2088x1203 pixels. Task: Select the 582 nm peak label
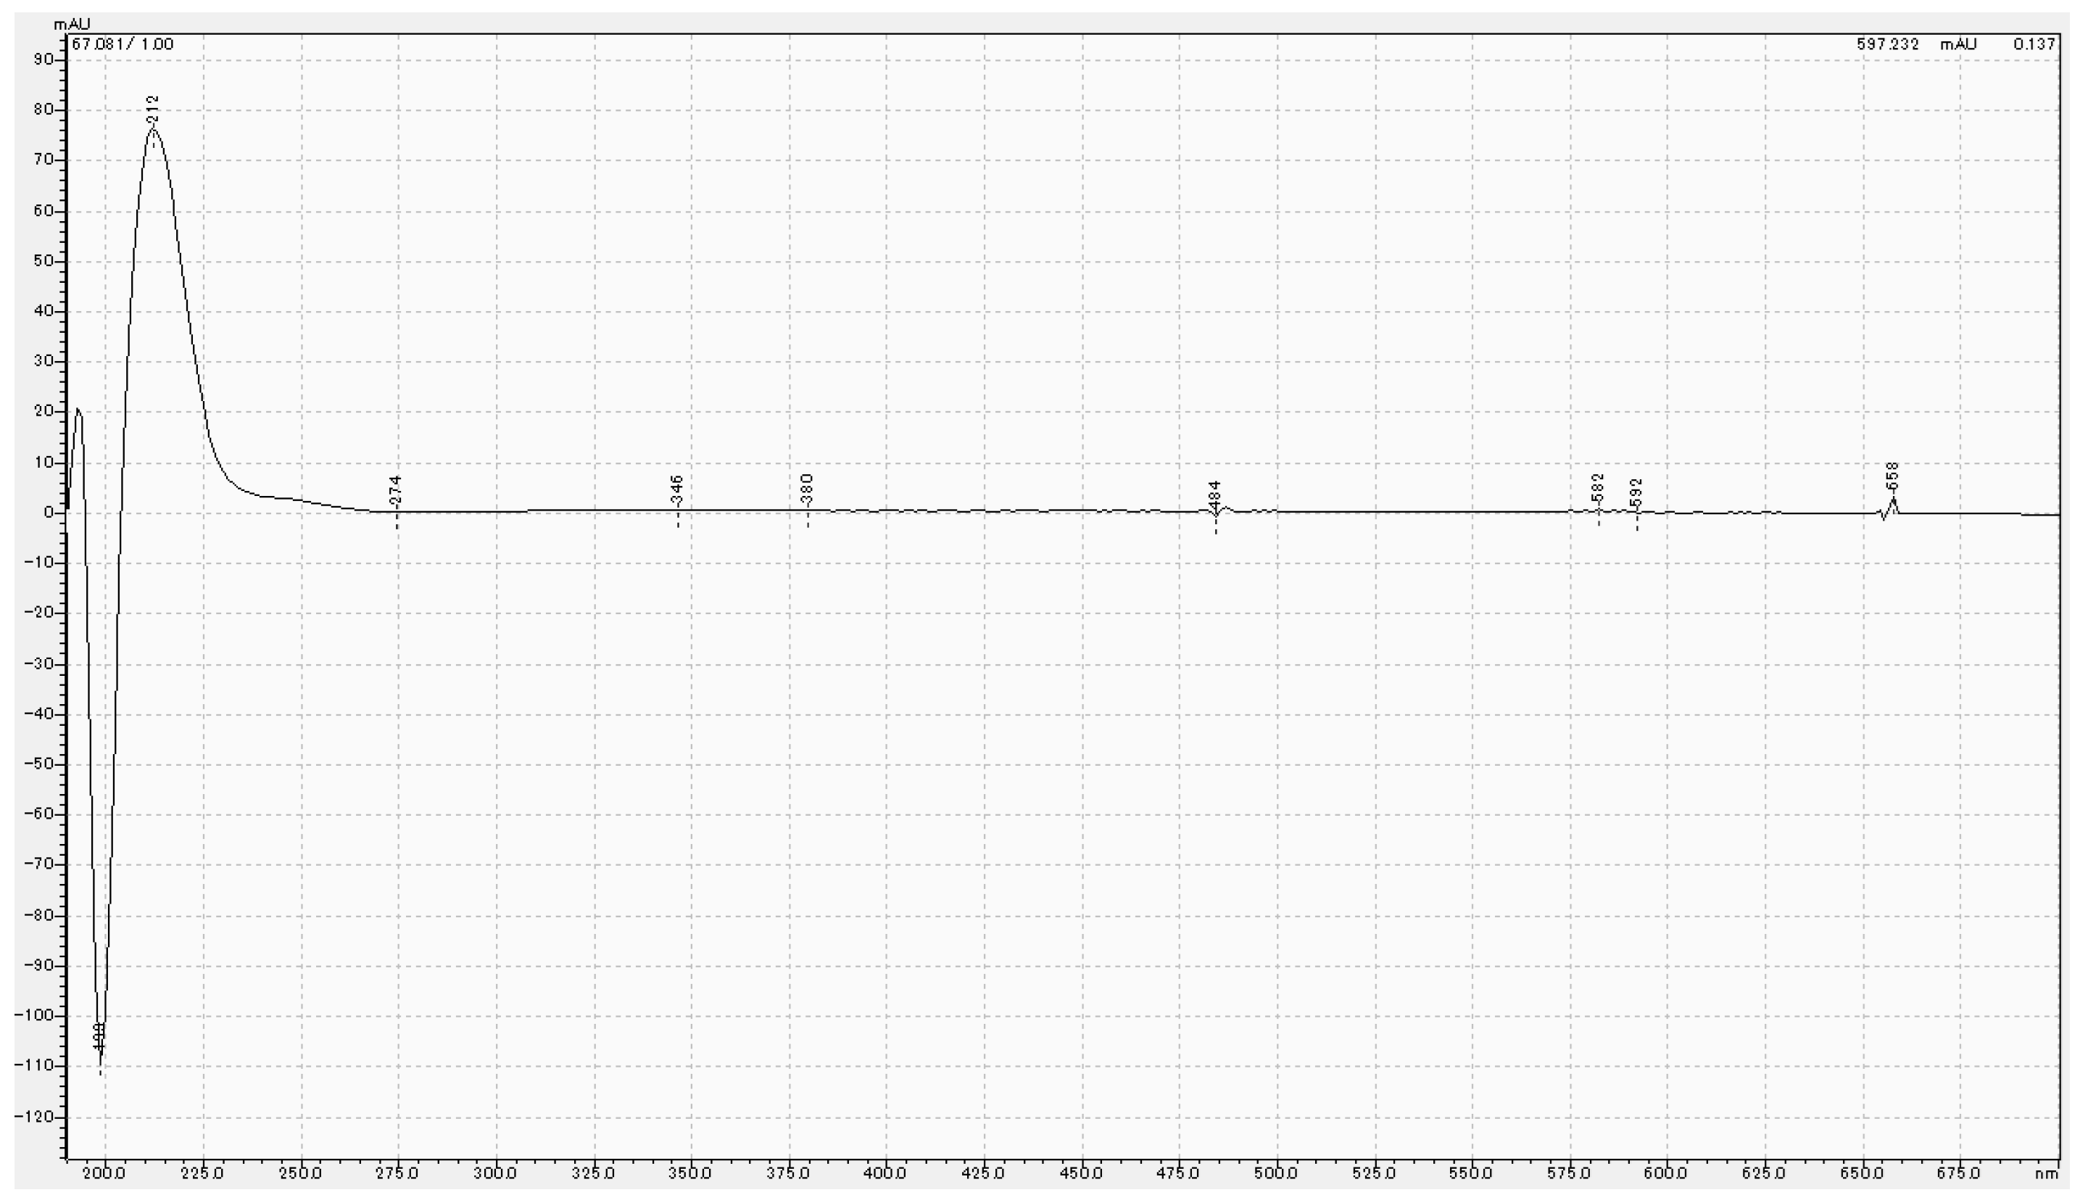click(1597, 487)
